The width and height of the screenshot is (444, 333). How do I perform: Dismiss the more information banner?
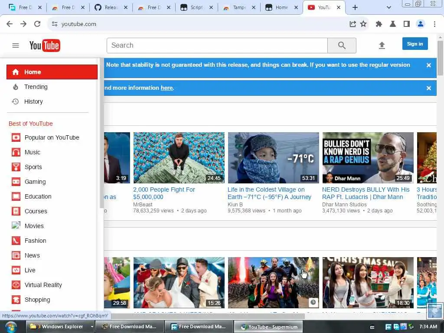click(x=429, y=88)
